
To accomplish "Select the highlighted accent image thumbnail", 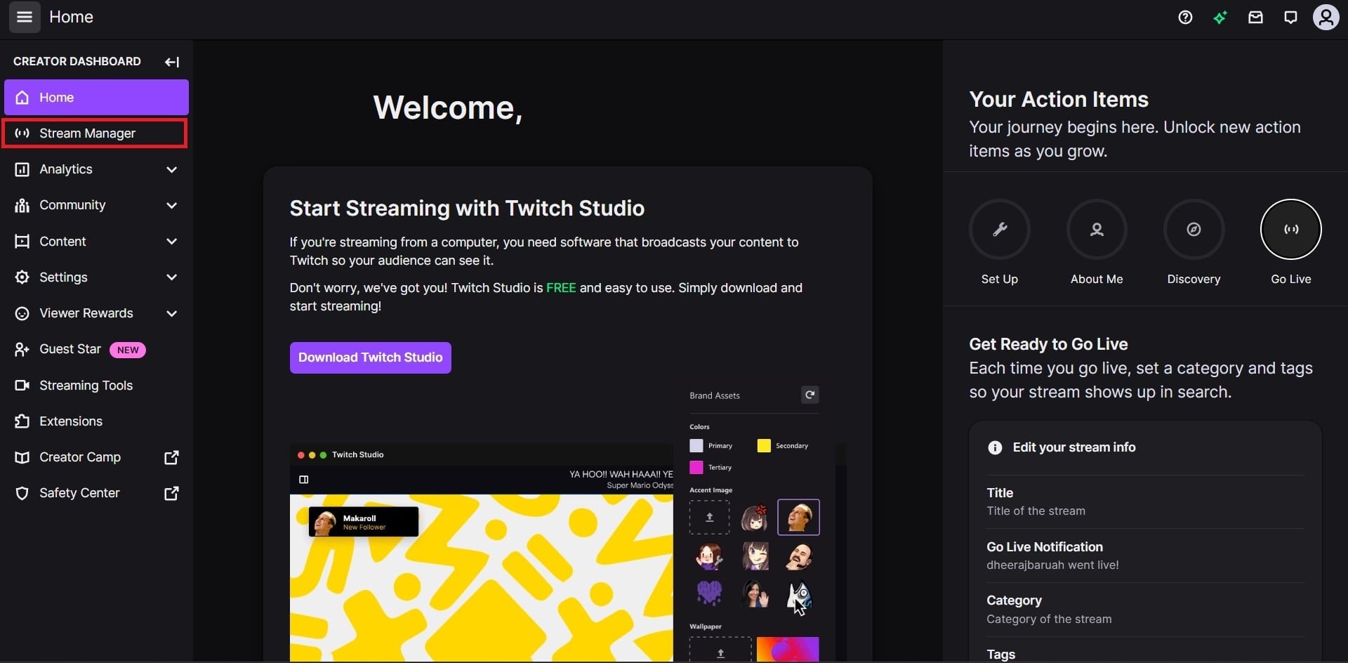I will 799,518.
